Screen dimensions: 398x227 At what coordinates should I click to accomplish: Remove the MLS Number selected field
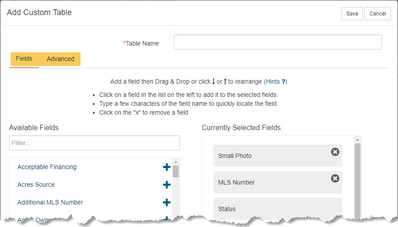click(x=335, y=178)
